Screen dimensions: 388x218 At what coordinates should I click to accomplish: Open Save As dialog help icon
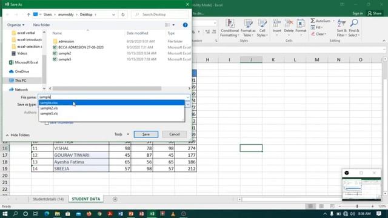coord(185,25)
